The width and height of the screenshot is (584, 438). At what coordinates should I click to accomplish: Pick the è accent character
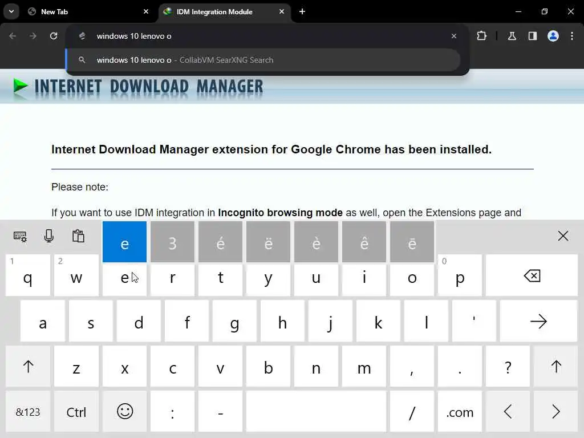[316, 242]
